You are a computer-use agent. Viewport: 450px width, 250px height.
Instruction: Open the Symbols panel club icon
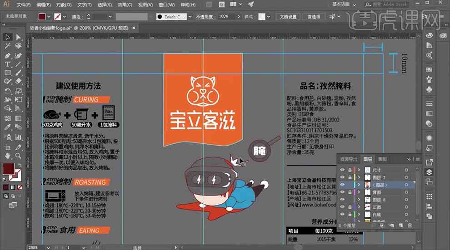coord(429,89)
